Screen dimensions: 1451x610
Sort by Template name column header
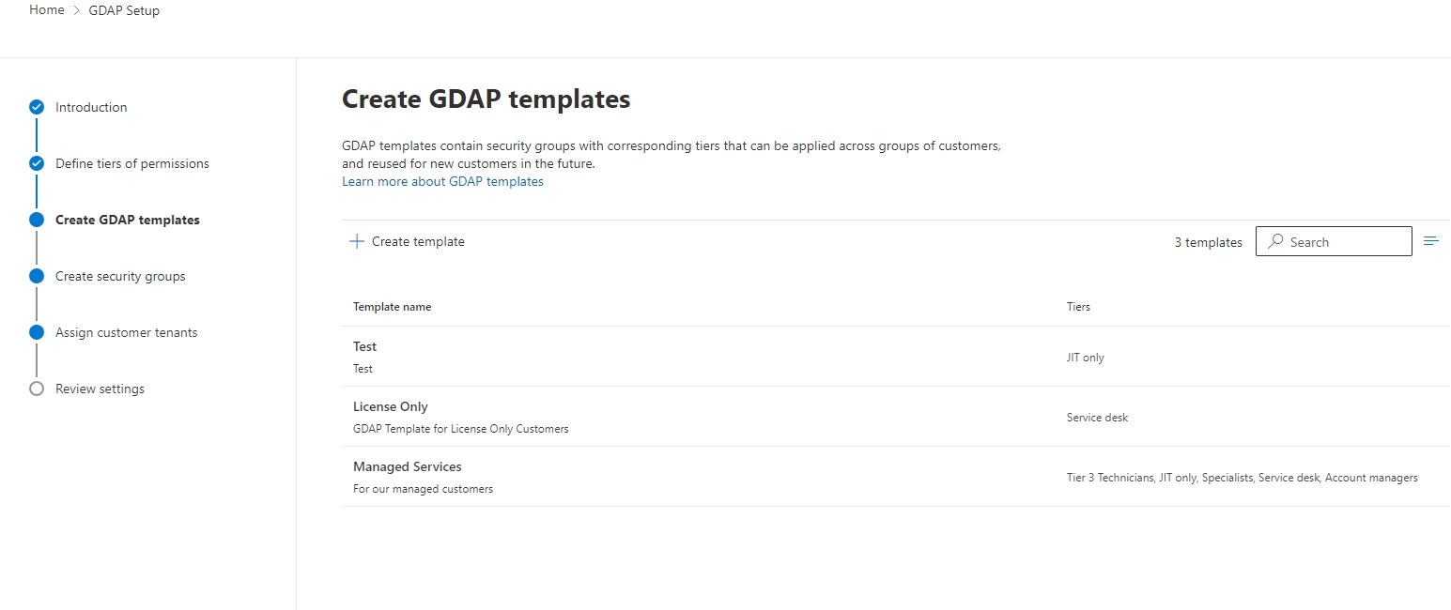(393, 307)
